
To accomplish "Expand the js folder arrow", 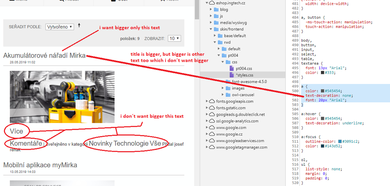I will [211, 16].
